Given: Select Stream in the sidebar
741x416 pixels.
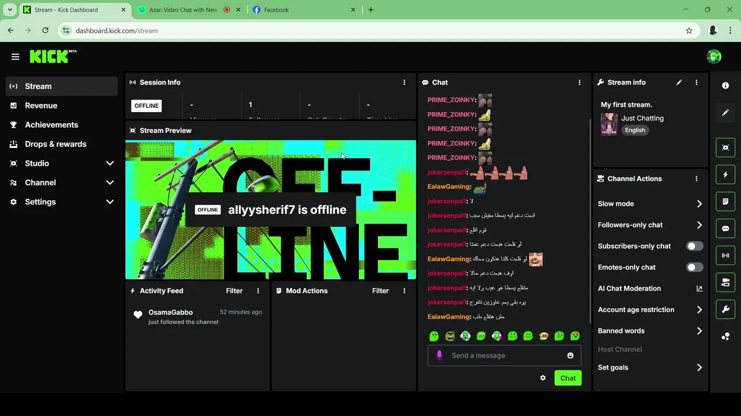Looking at the screenshot, I should pyautogui.click(x=61, y=86).
